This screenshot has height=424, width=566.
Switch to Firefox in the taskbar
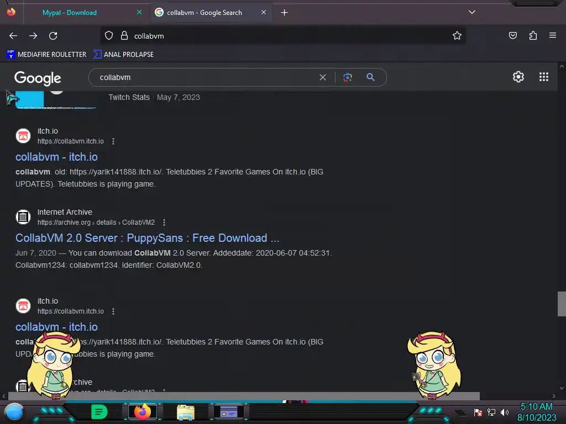click(x=143, y=412)
